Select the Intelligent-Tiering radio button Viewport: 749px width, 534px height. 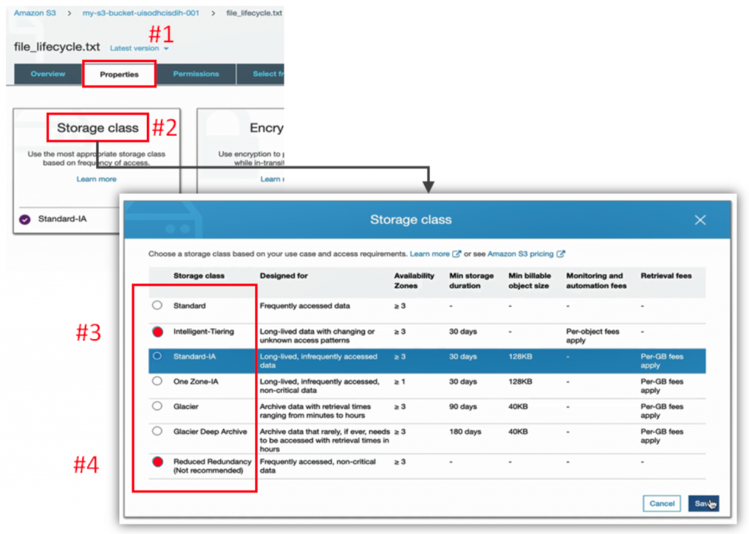click(158, 332)
